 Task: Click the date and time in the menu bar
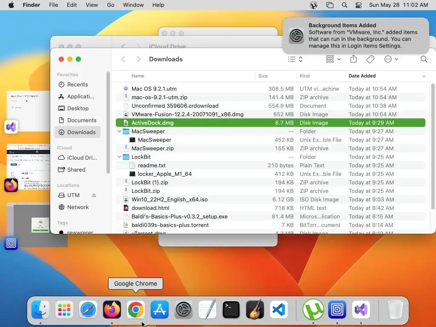398,5
